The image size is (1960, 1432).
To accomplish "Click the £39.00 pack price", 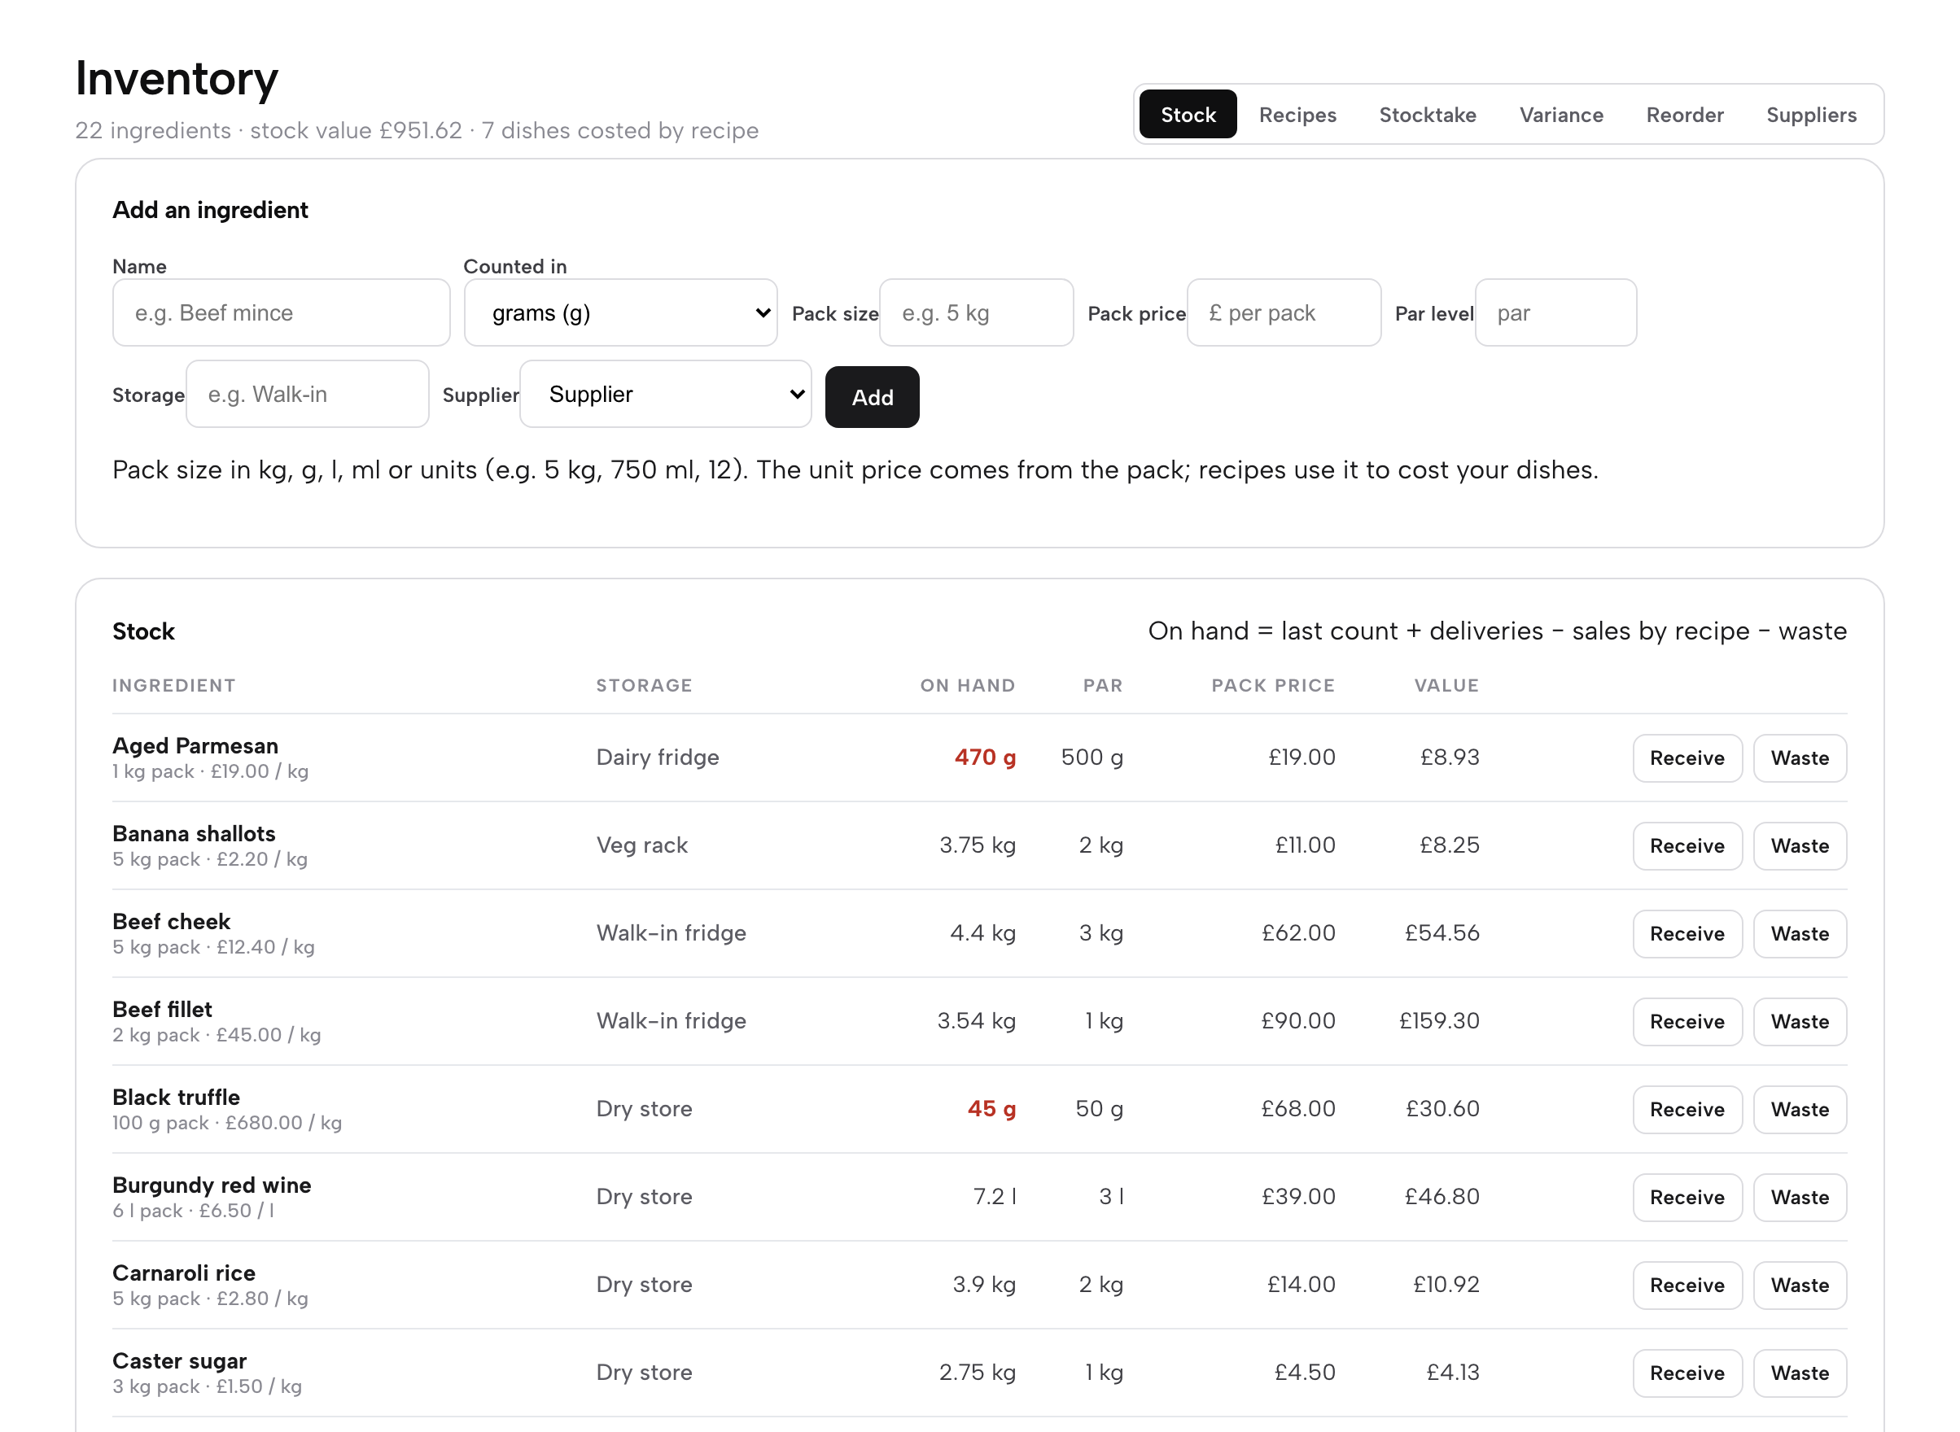I will (x=1297, y=1196).
